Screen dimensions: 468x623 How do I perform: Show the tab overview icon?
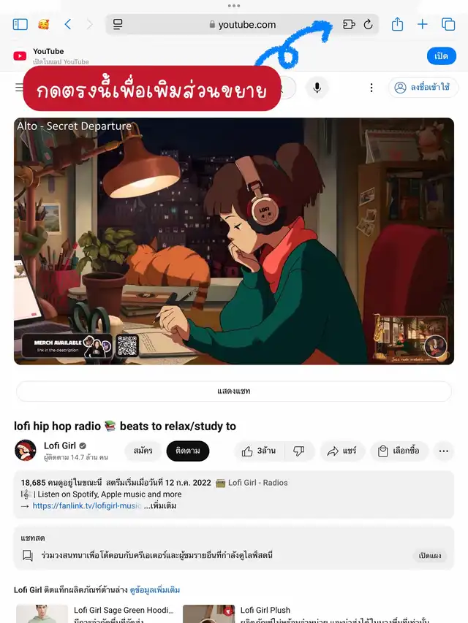point(448,25)
